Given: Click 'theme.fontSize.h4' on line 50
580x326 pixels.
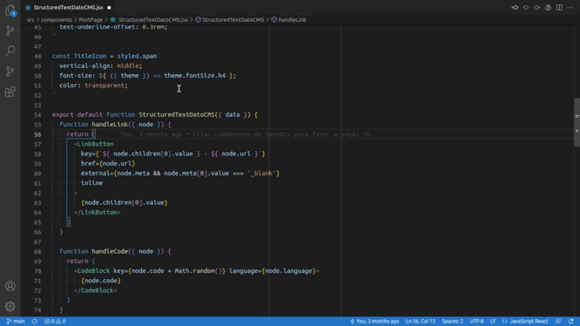Looking at the screenshot, I should tap(194, 76).
